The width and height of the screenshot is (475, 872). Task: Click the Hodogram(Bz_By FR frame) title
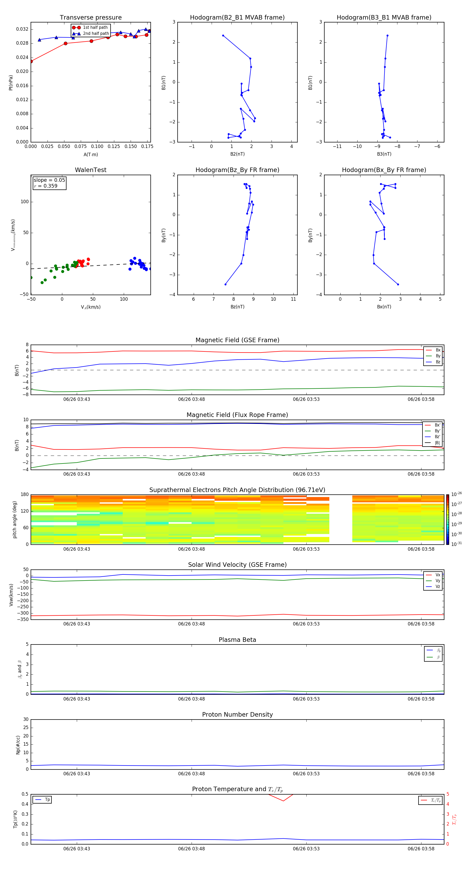(x=237, y=170)
